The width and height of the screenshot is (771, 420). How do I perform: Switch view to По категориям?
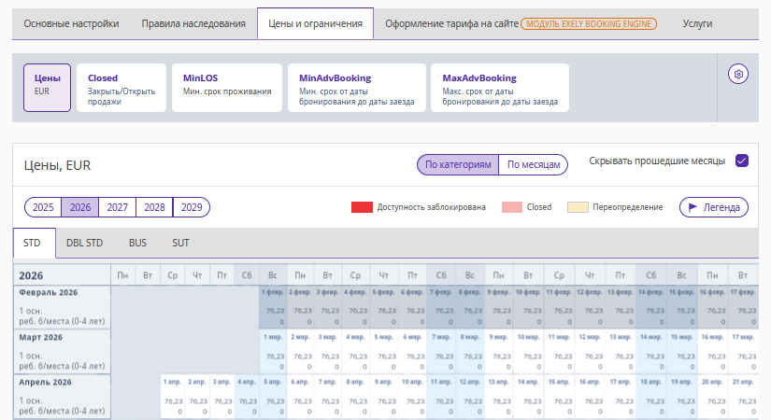coord(458,164)
